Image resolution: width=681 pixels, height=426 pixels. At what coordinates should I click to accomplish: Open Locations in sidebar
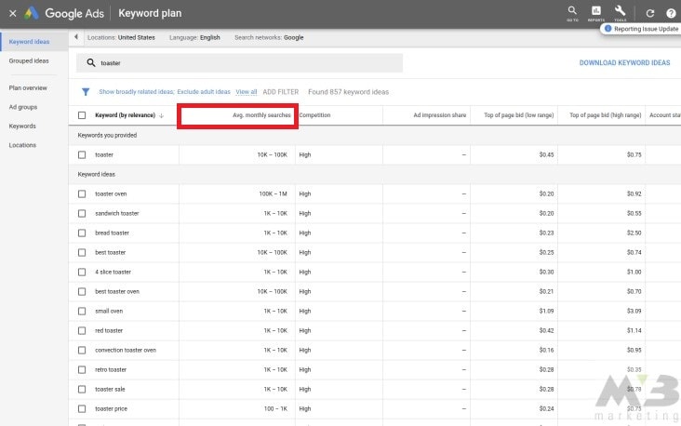(x=22, y=145)
